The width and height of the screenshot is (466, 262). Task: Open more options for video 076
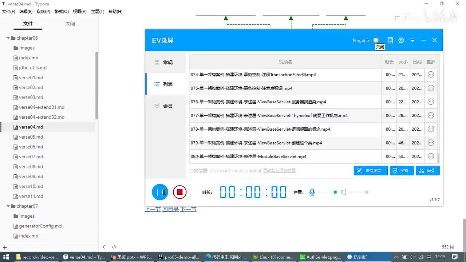[x=431, y=102]
